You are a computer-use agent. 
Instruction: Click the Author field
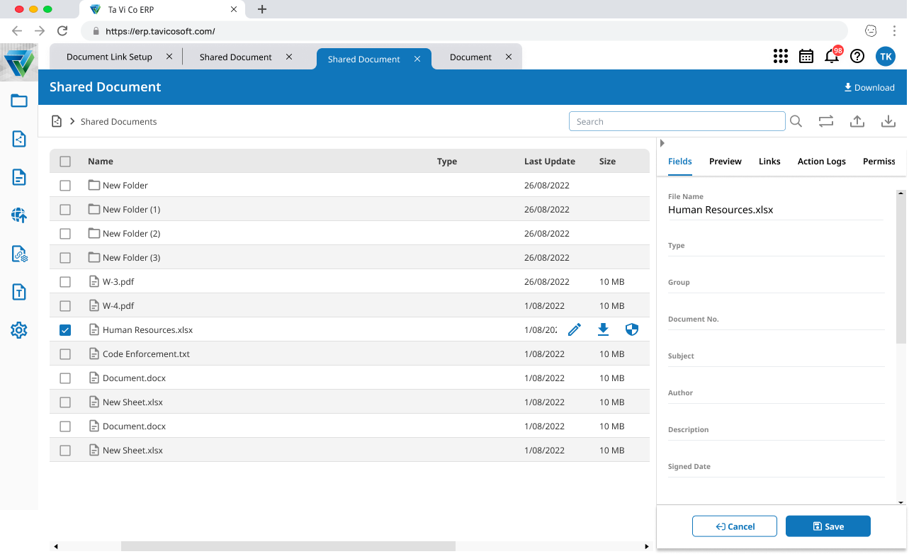coord(776,397)
